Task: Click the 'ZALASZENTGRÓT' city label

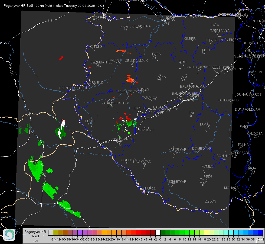Action: click(x=132, y=92)
